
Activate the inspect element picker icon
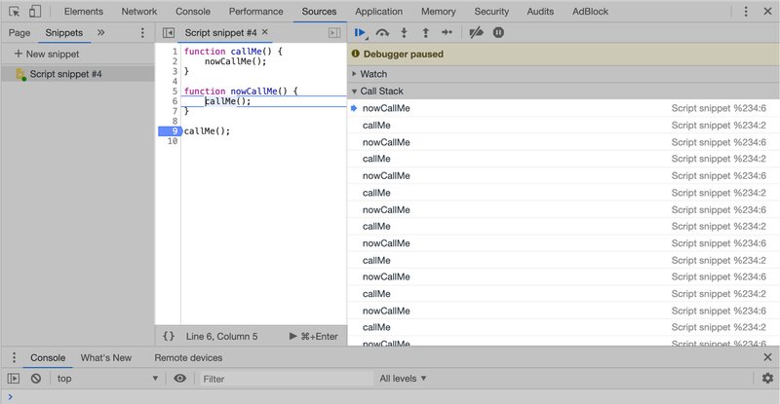pyautogui.click(x=14, y=11)
